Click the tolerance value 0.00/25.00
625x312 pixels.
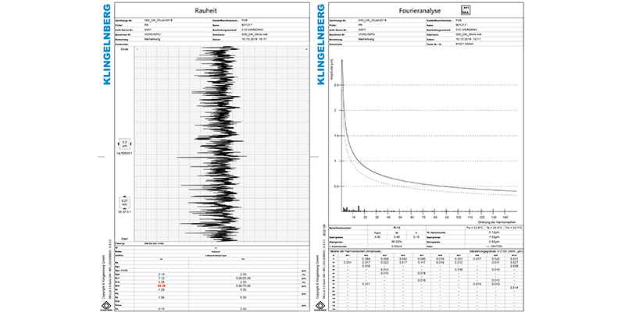coord(243,278)
